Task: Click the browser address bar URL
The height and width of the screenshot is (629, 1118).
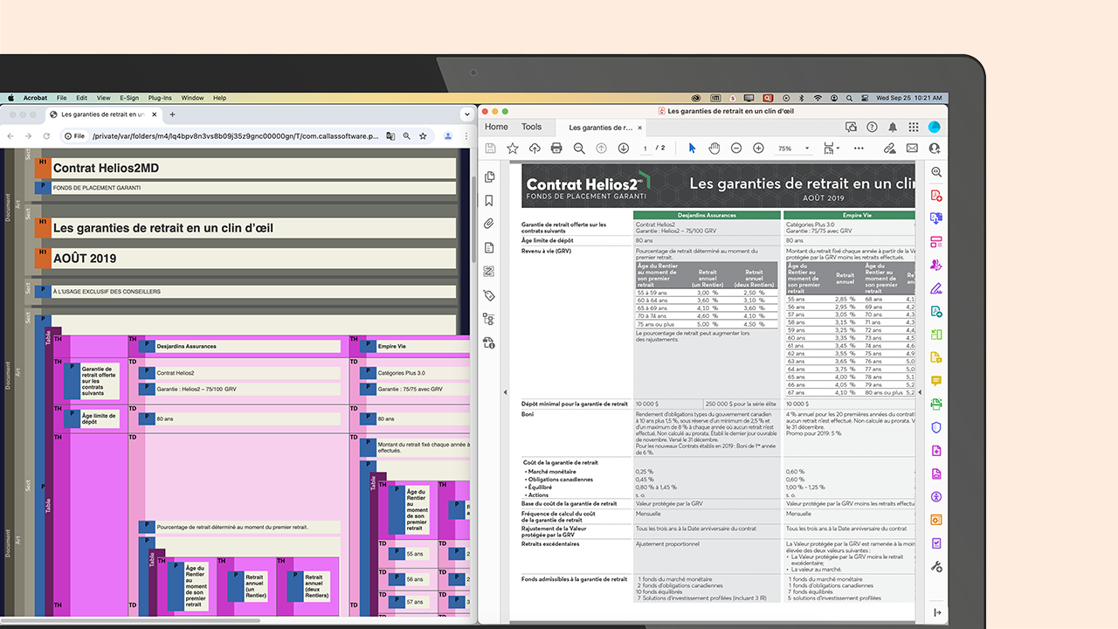Action: point(234,136)
